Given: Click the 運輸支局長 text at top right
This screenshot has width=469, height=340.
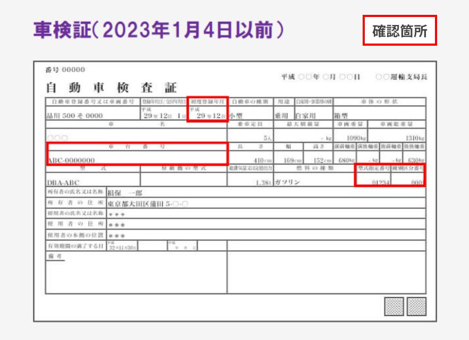Looking at the screenshot, I should (x=401, y=77).
